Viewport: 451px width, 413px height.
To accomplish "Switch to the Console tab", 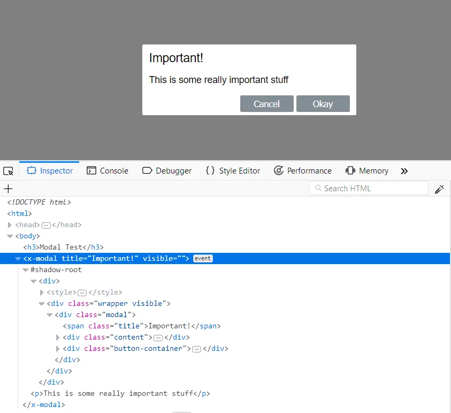I will [x=108, y=171].
